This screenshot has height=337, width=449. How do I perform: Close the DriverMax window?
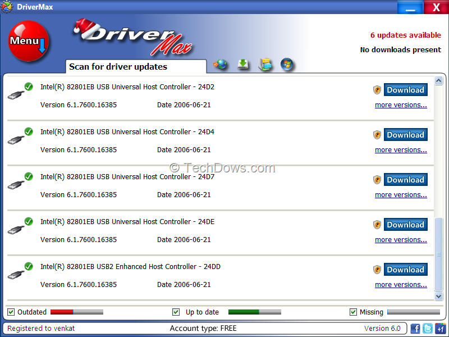coord(436,7)
